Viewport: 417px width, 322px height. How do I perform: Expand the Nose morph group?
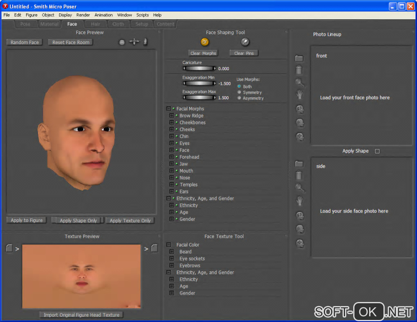point(172,178)
